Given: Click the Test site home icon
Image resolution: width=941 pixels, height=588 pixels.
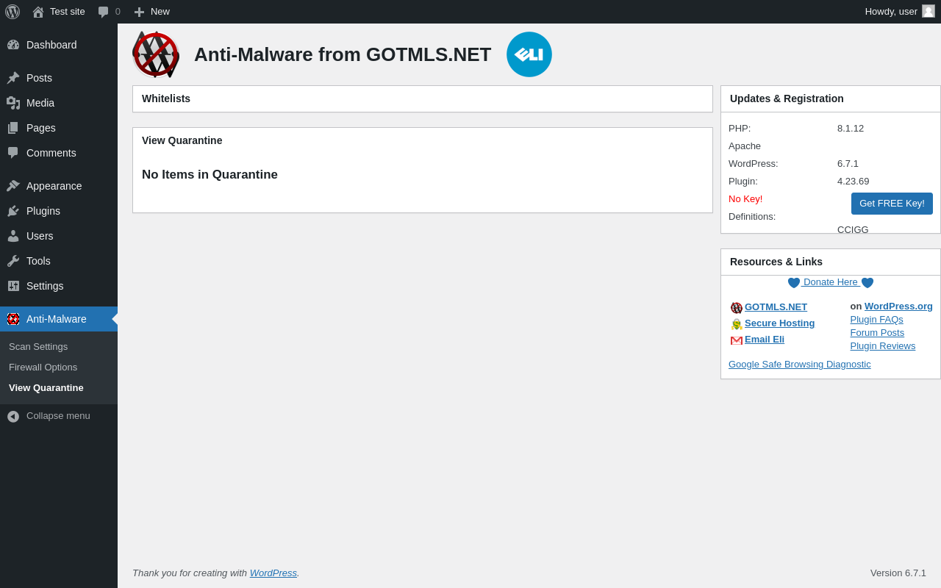Looking at the screenshot, I should pyautogui.click(x=38, y=12).
